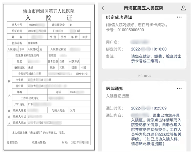193x154 pixels.
Task: Click the 收费员签名 signature field
Action: click(x=39, y=143)
